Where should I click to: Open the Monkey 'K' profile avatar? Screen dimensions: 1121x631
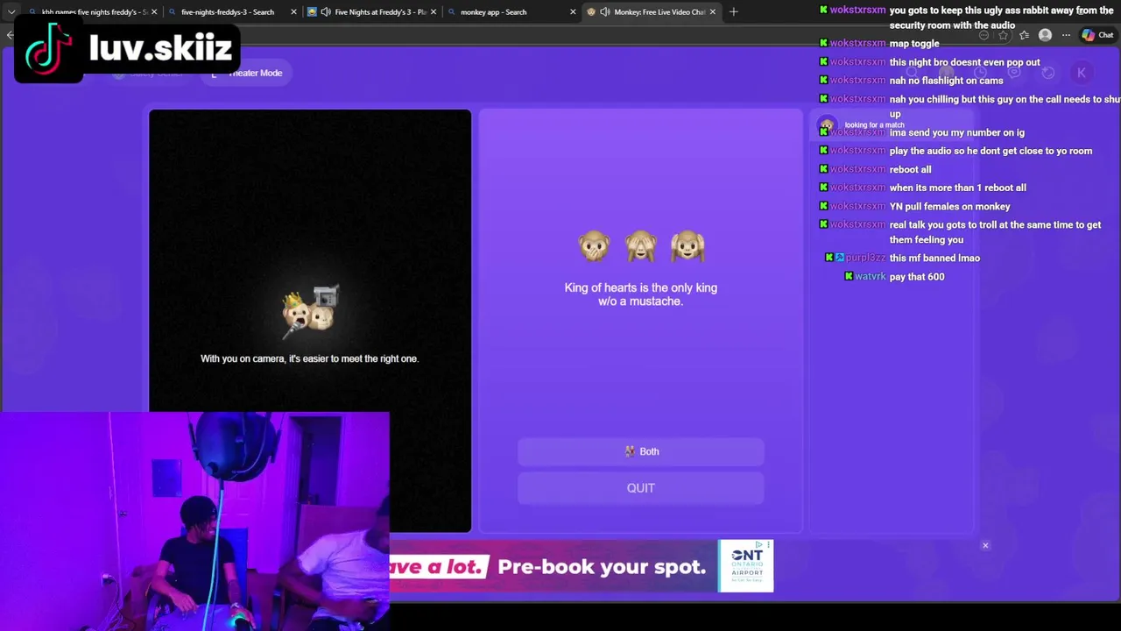[x=1082, y=73]
